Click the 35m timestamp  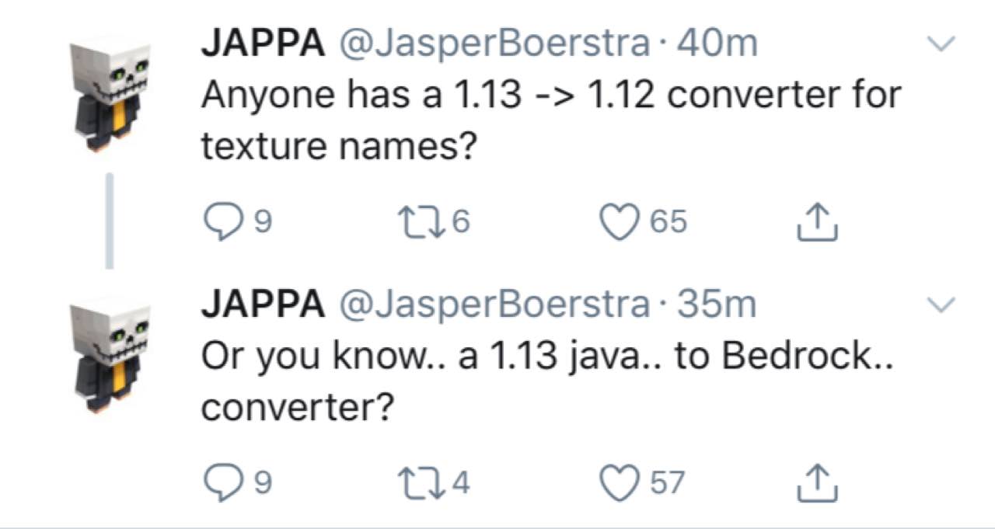(717, 305)
